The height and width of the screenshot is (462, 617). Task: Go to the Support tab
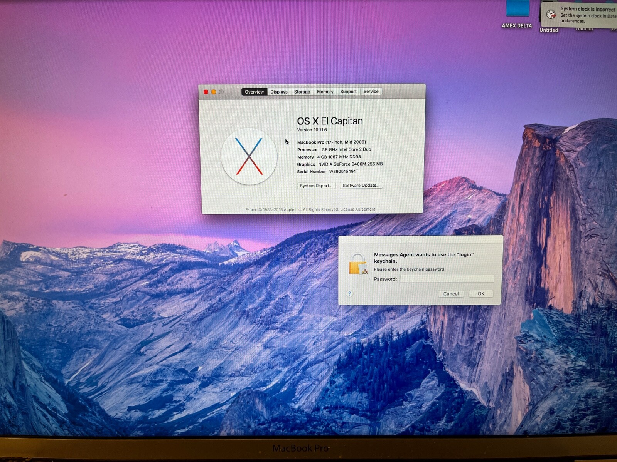[348, 92]
